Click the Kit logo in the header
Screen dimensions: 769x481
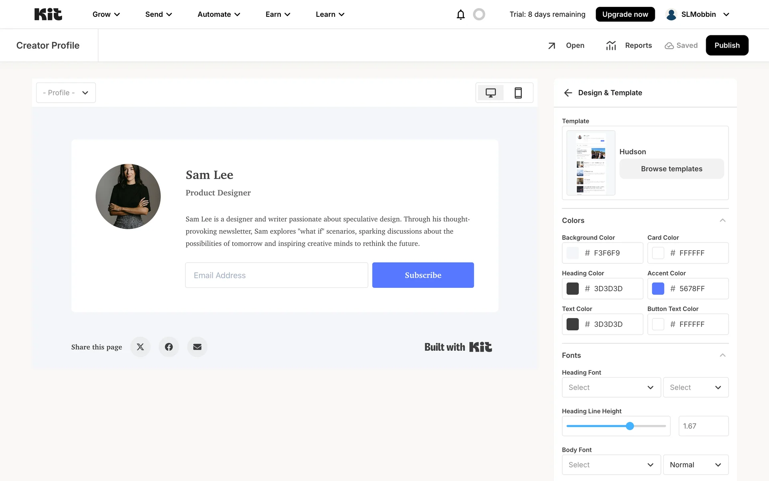click(x=48, y=14)
